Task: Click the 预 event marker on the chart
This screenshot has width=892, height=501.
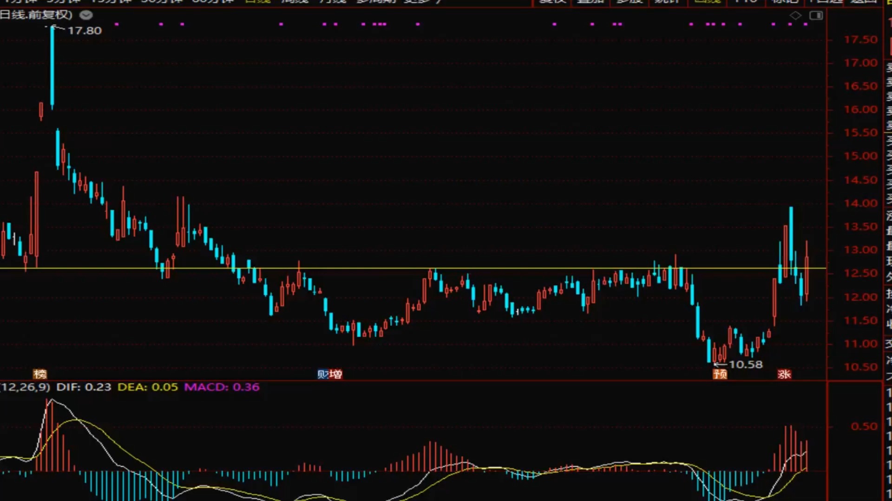Action: (720, 374)
